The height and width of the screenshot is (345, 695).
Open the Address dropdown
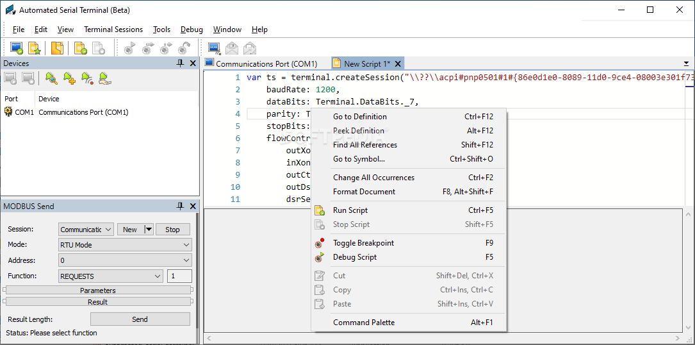click(x=125, y=260)
